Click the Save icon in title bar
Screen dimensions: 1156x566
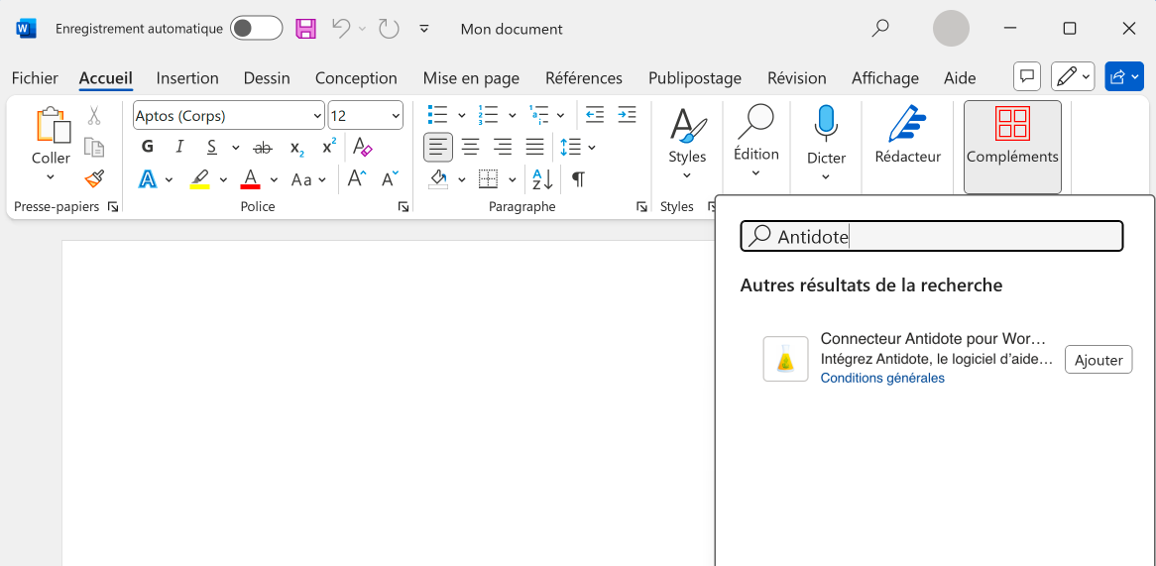[x=306, y=29]
